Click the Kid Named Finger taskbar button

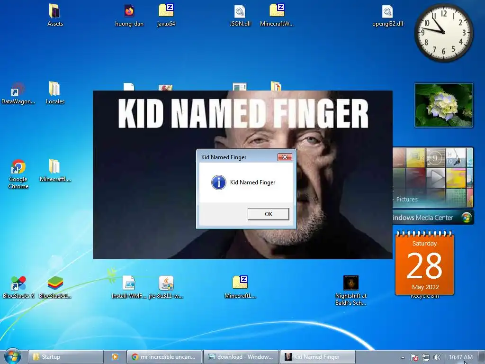(318, 357)
